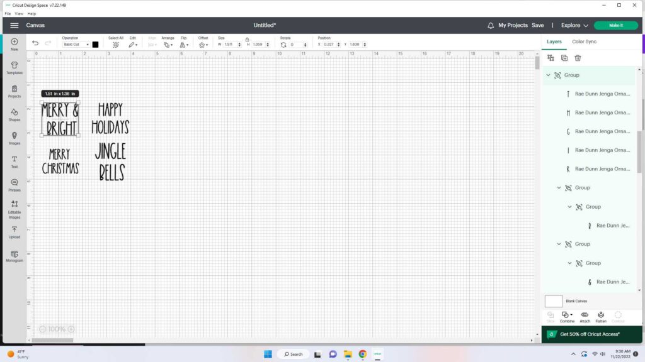Screen dimensions: 645x362
Task: Click the Blank Canvas color swatch
Action: click(x=554, y=301)
